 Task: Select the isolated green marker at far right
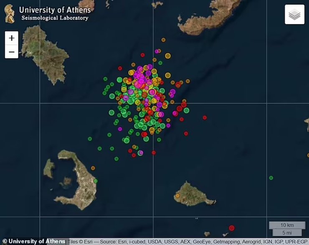(271, 178)
